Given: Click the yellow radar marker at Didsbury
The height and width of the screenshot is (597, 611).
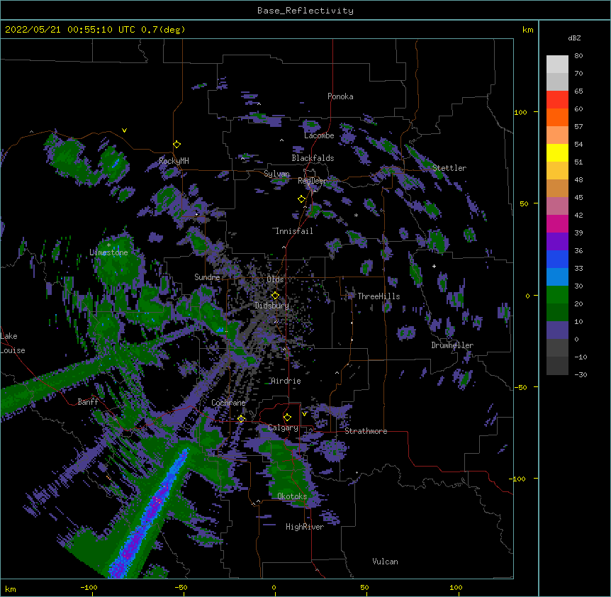Looking at the screenshot, I should 275,296.
